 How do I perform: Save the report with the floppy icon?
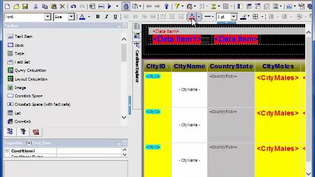(x=25, y=6)
